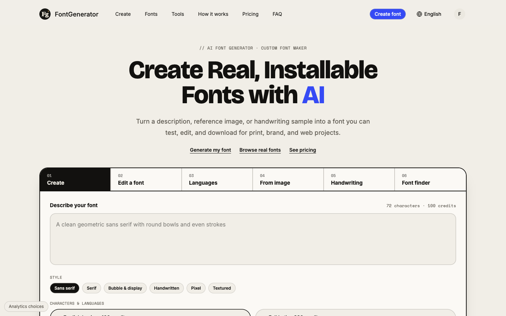Screen dimensions: 506x316
Task: Click the globe language icon
Action: pyautogui.click(x=419, y=14)
